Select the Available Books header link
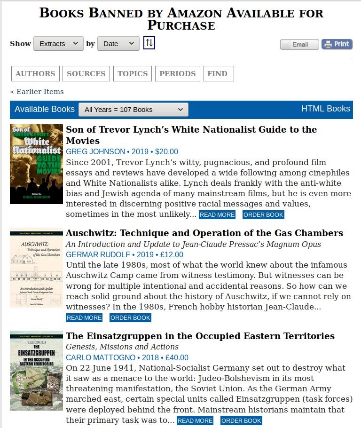Screen dimensions: 361x428 pos(45,109)
